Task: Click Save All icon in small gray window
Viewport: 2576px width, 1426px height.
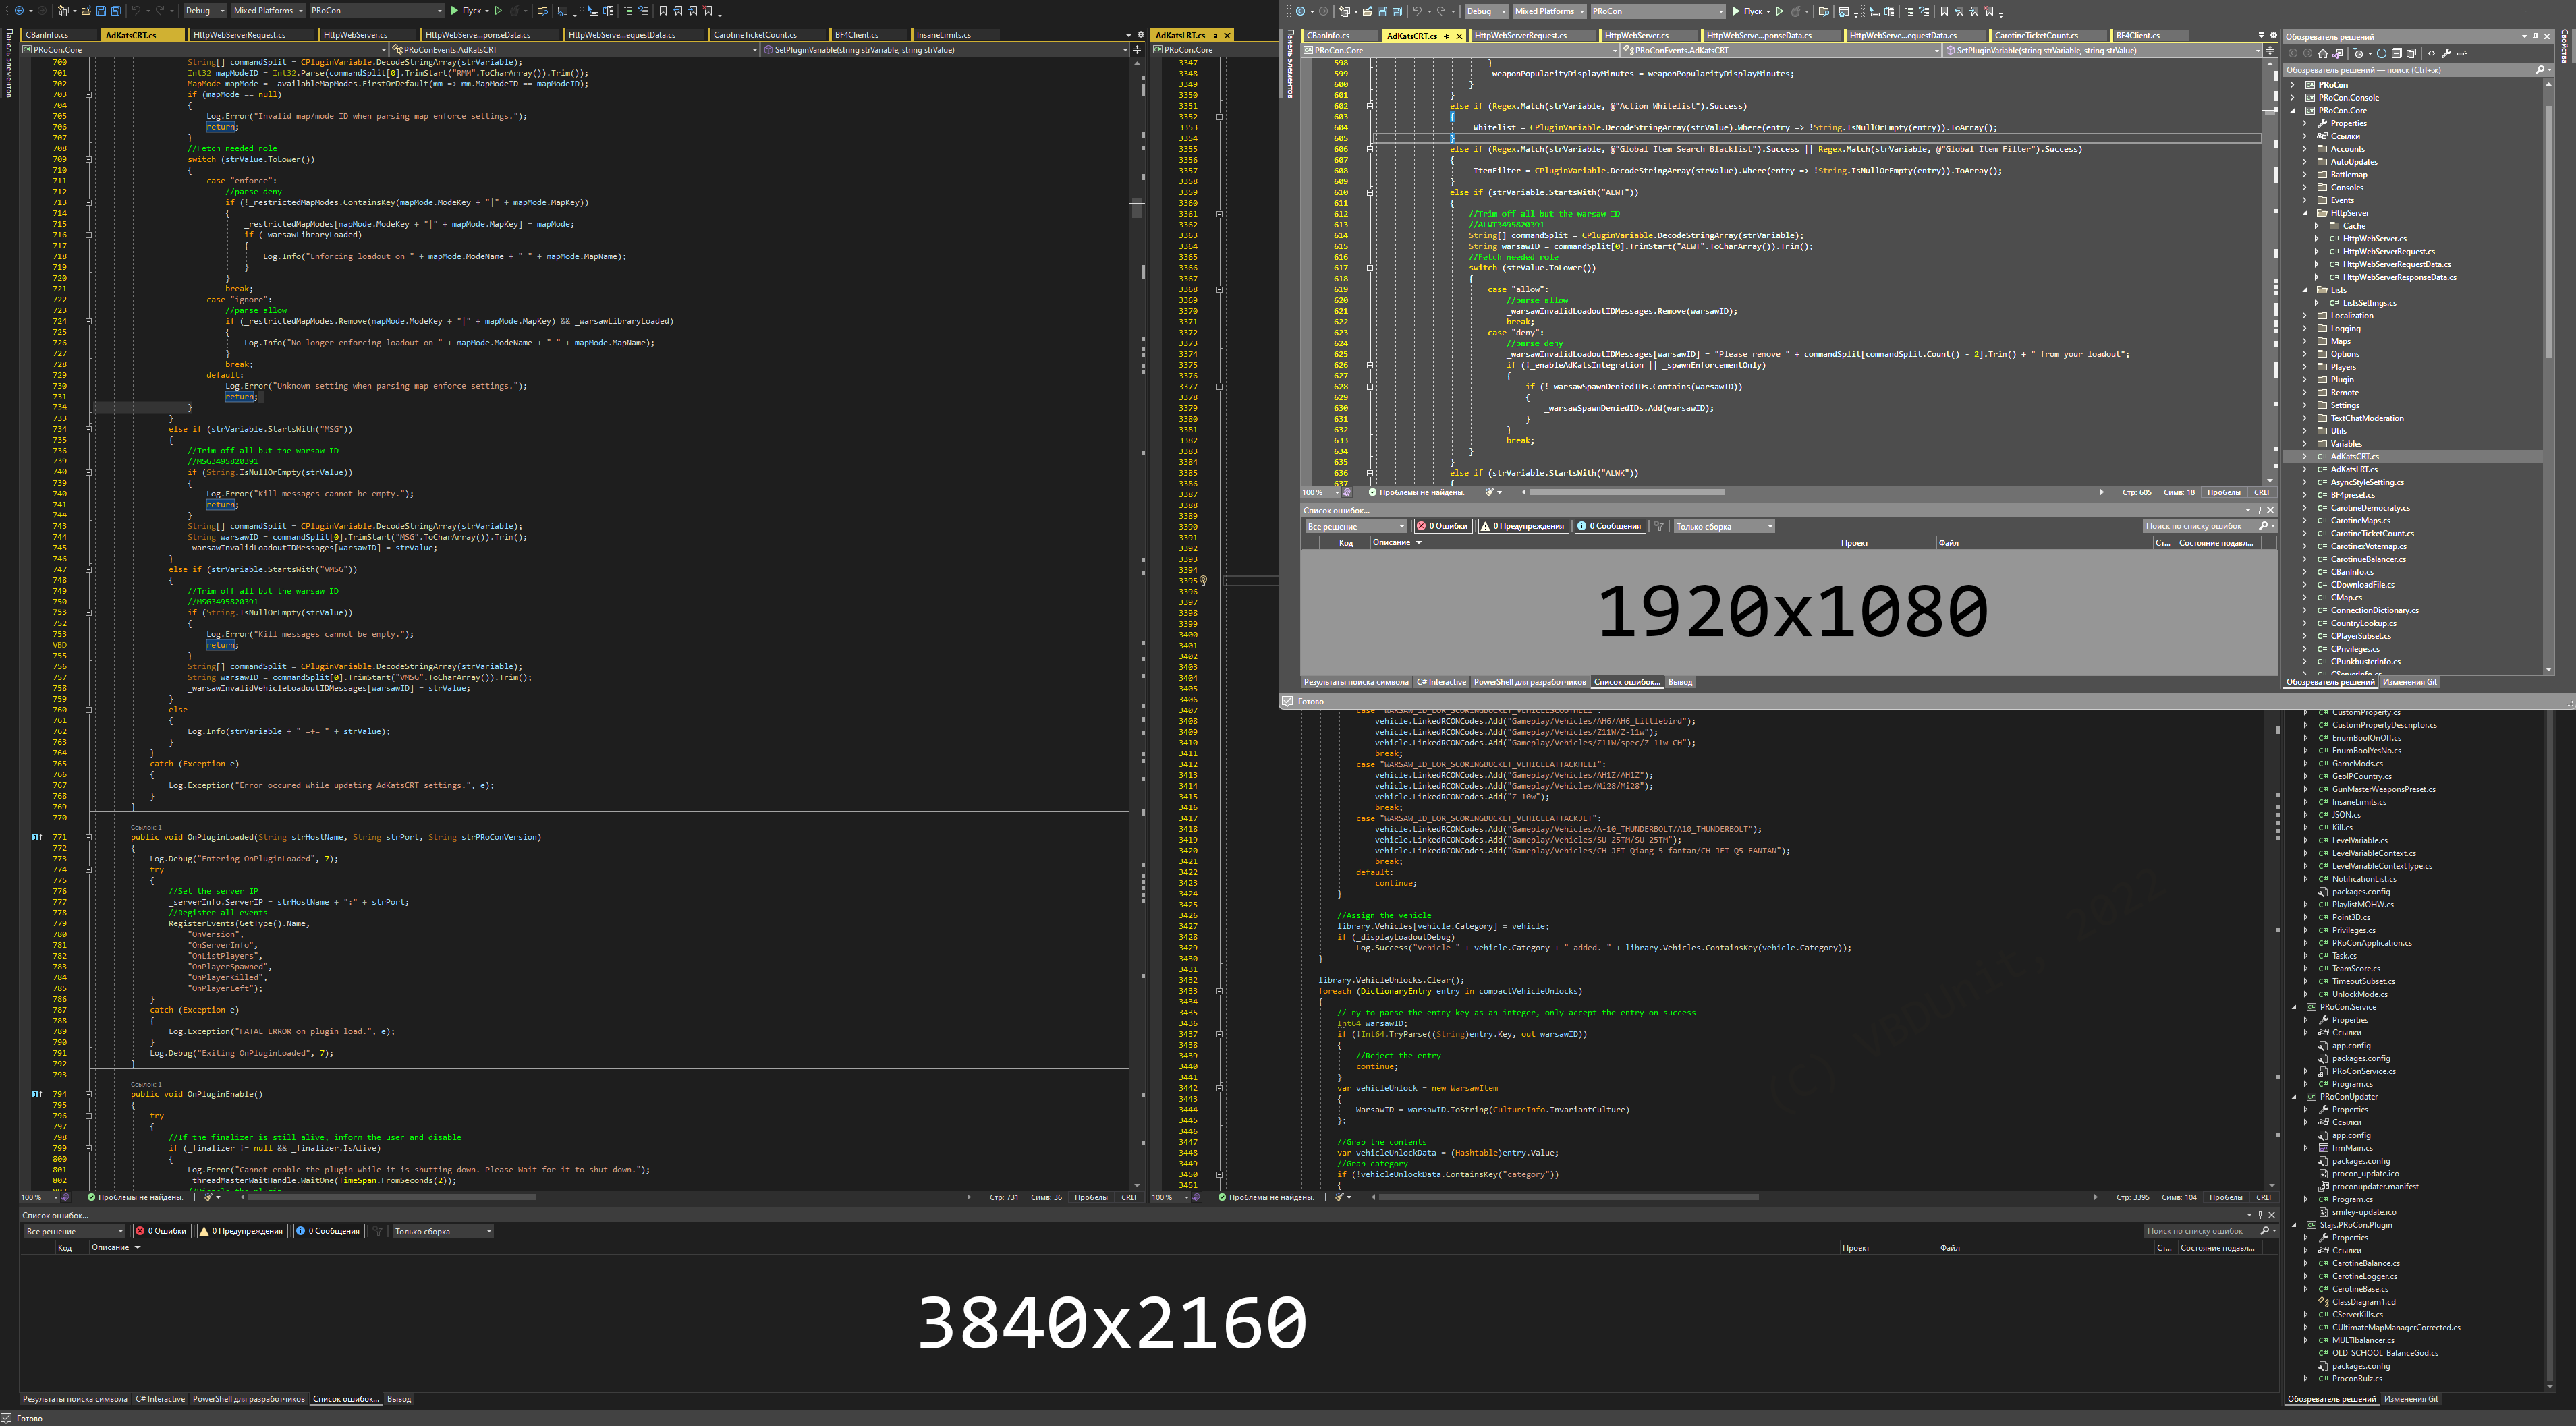Action: point(1397,11)
